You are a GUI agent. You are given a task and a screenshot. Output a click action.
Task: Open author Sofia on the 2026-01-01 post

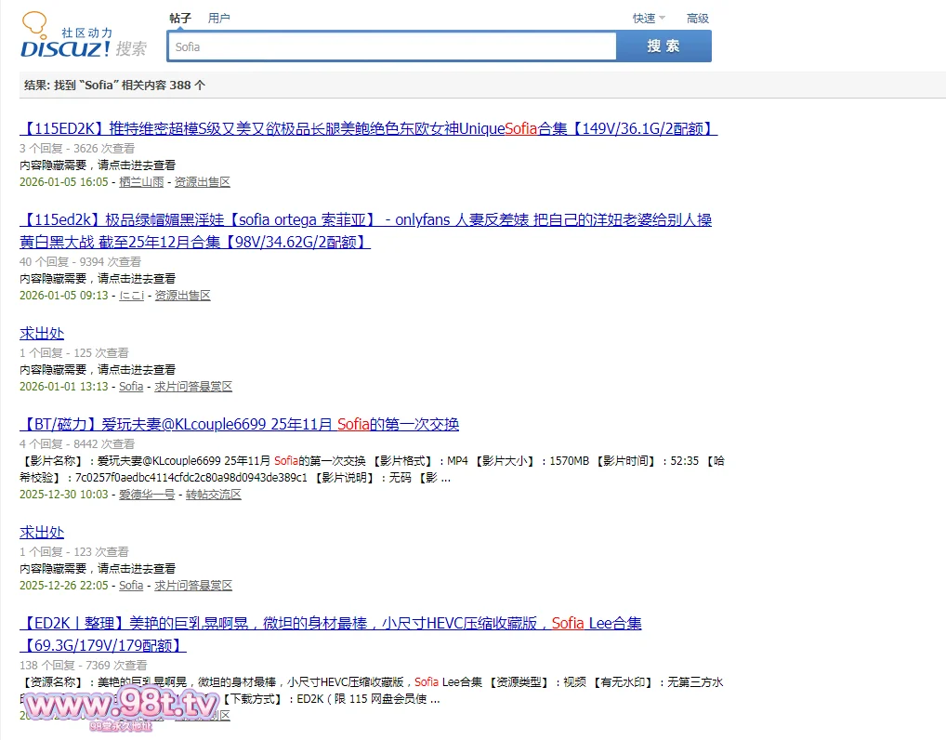(x=131, y=387)
